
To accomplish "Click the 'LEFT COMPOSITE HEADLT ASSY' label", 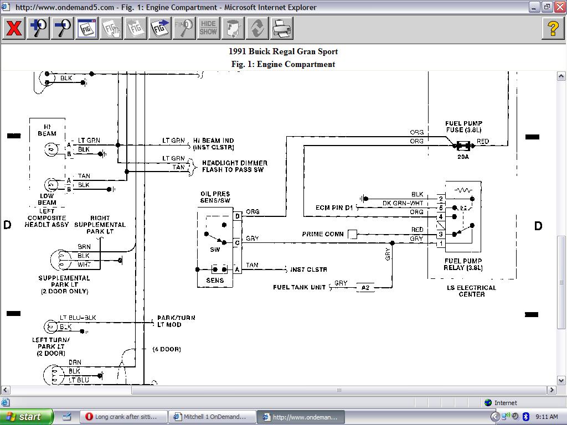I will tap(47, 218).
